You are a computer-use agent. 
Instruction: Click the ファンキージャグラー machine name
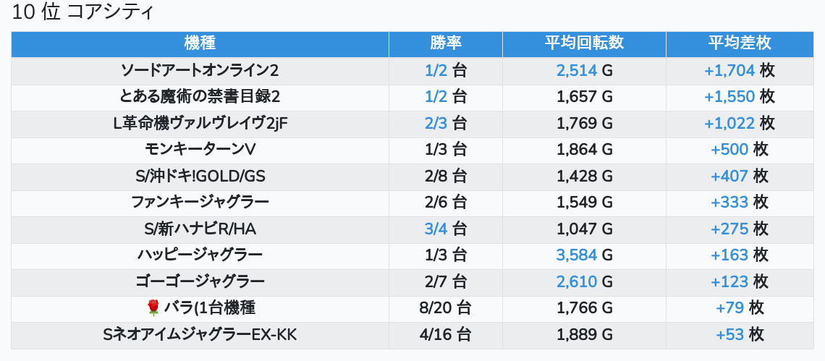(x=200, y=202)
